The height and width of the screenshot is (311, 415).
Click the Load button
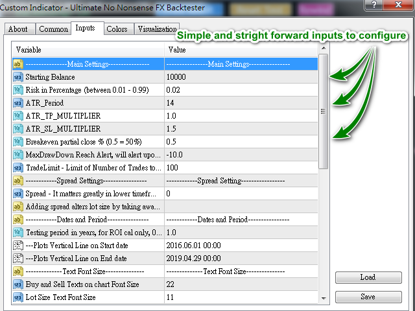click(368, 277)
